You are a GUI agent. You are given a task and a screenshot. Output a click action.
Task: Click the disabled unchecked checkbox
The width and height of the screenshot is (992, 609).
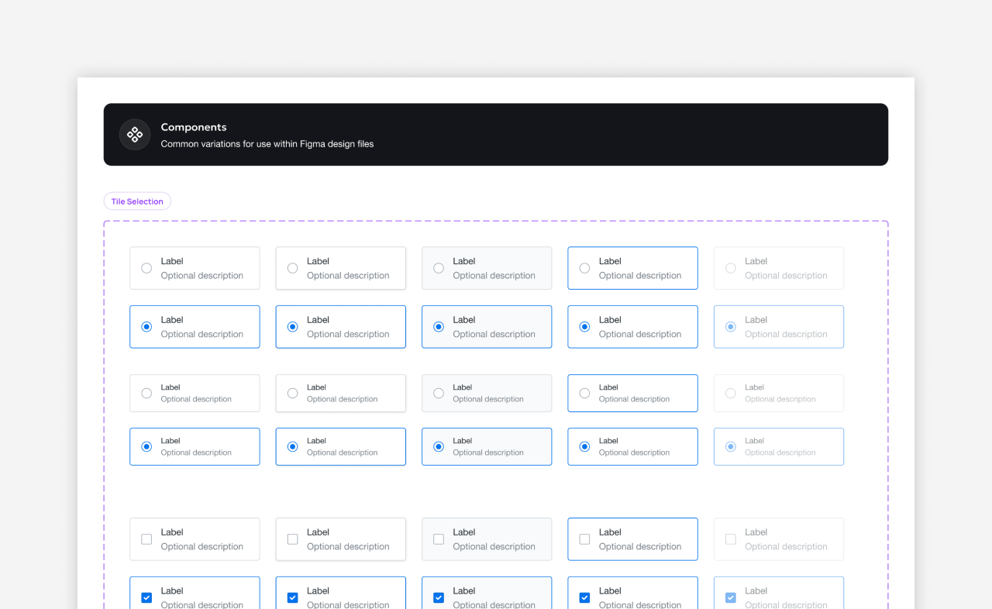point(730,539)
